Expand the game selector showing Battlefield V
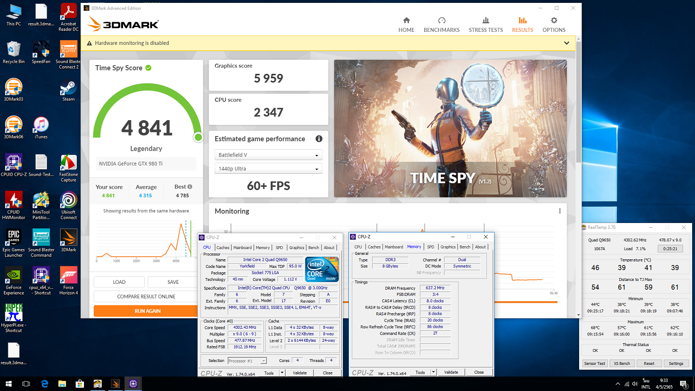Image resolution: width=695 pixels, height=391 pixels. coord(268,155)
